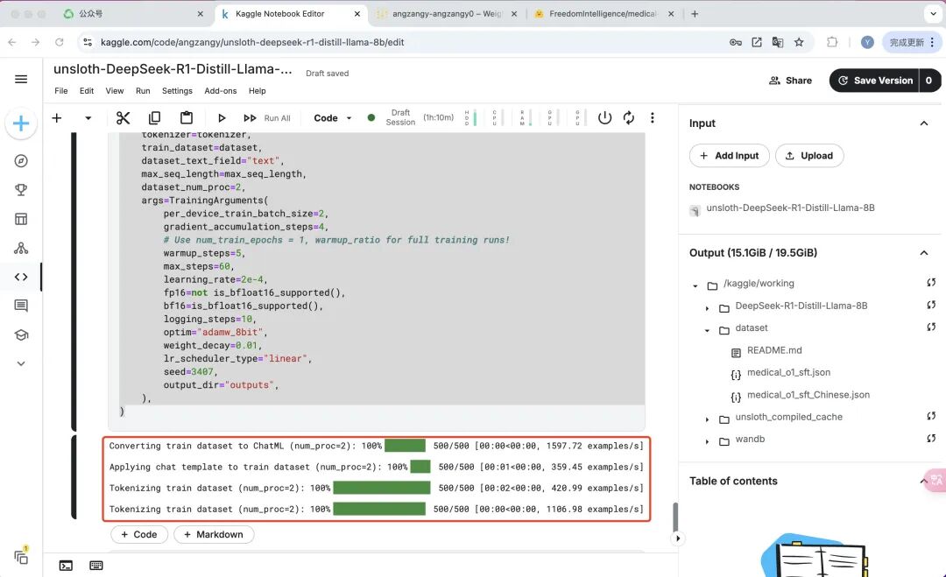The width and height of the screenshot is (946, 577).
Task: Open the Models icon in sidebar
Action: click(21, 248)
